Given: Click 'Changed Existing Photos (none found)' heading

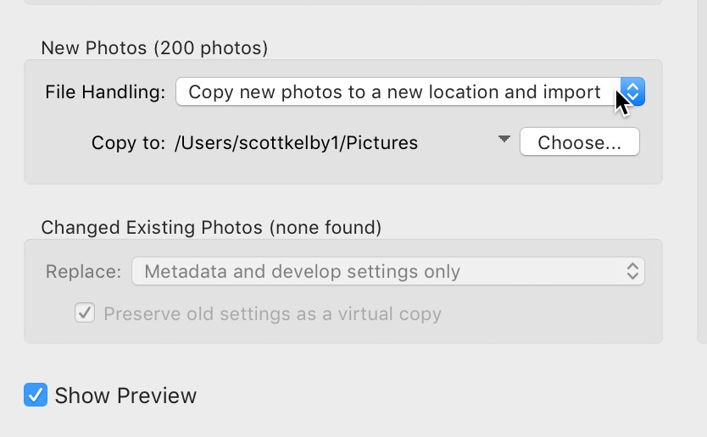Looking at the screenshot, I should pos(211,227).
